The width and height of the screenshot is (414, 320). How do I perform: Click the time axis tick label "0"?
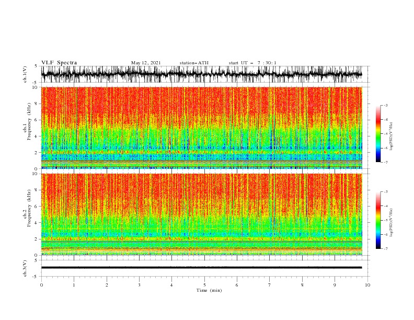41,285
